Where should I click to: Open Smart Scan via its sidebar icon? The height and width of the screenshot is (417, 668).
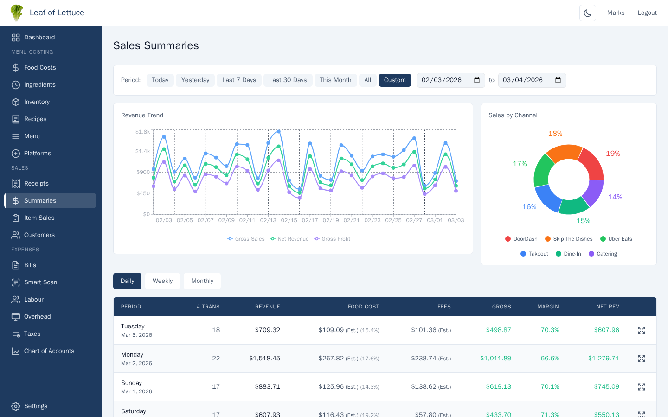point(16,282)
